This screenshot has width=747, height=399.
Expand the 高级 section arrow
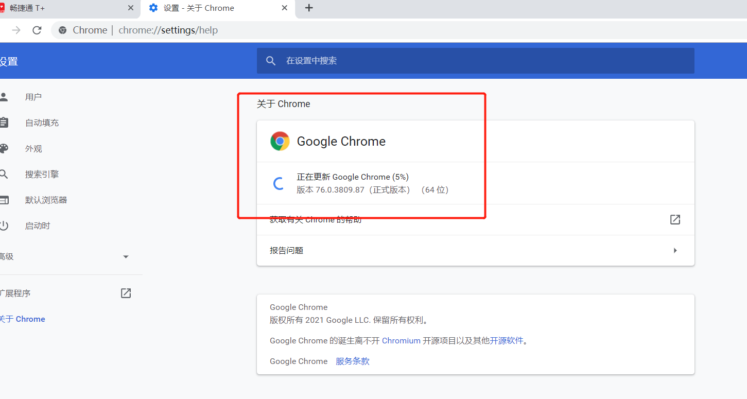(126, 256)
